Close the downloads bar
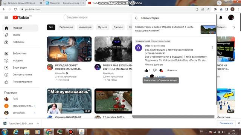The height and width of the screenshot is (135, 241). (x=239, y=123)
